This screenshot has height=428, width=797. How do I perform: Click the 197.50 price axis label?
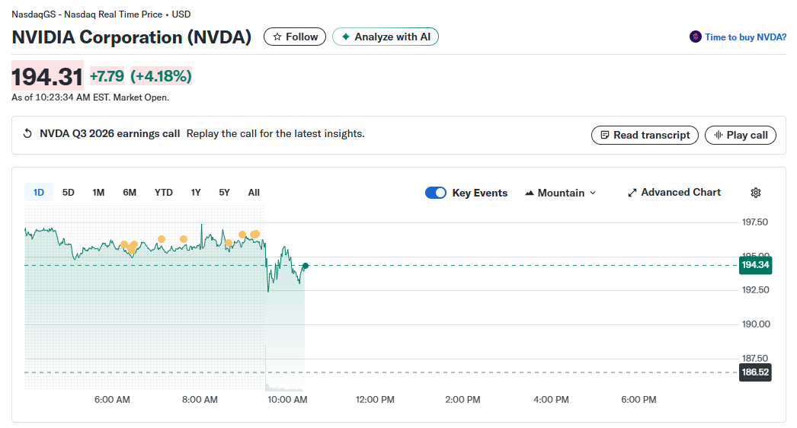coord(755,222)
